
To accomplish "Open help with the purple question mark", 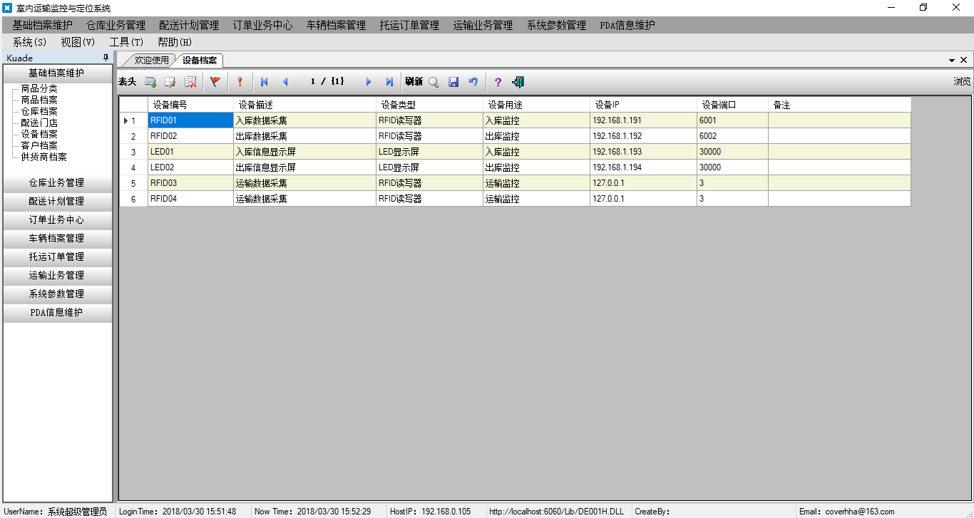I will tap(498, 82).
